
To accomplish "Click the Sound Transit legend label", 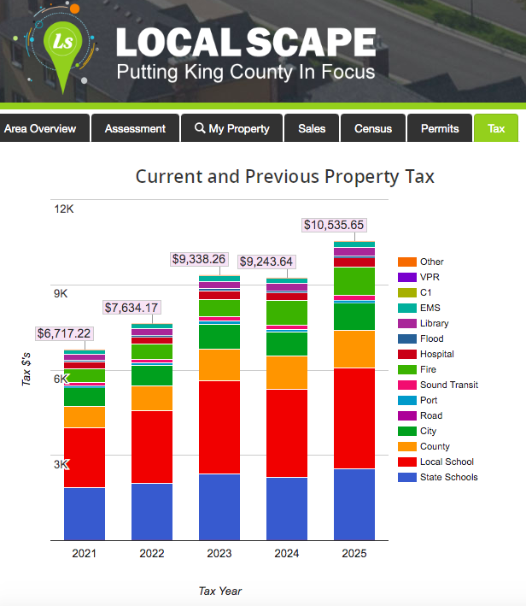I will [448, 385].
